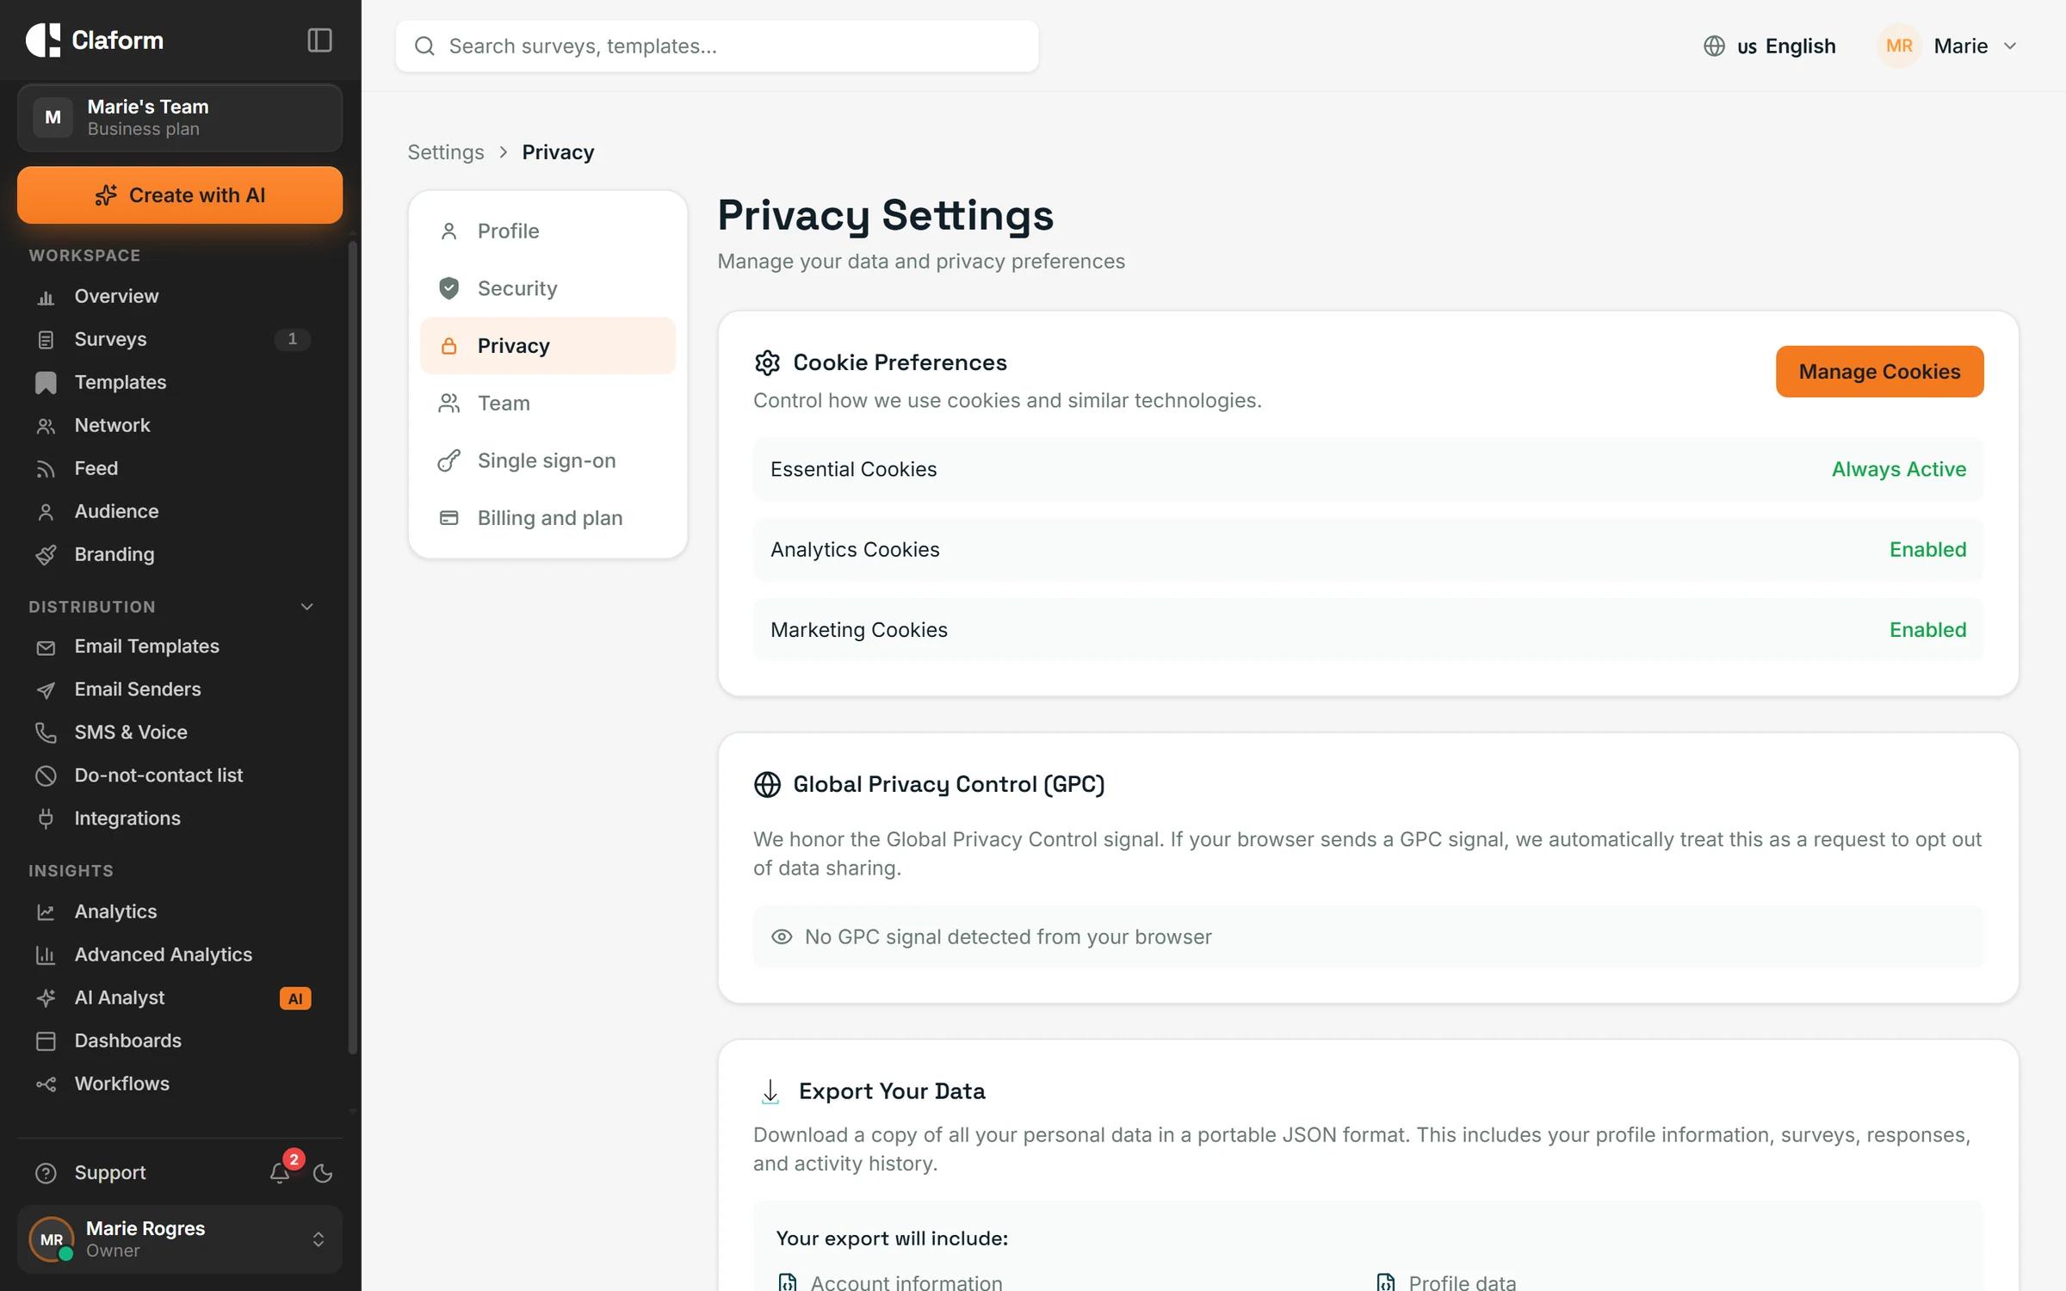Go to Billing and plan tab

[x=547, y=518]
